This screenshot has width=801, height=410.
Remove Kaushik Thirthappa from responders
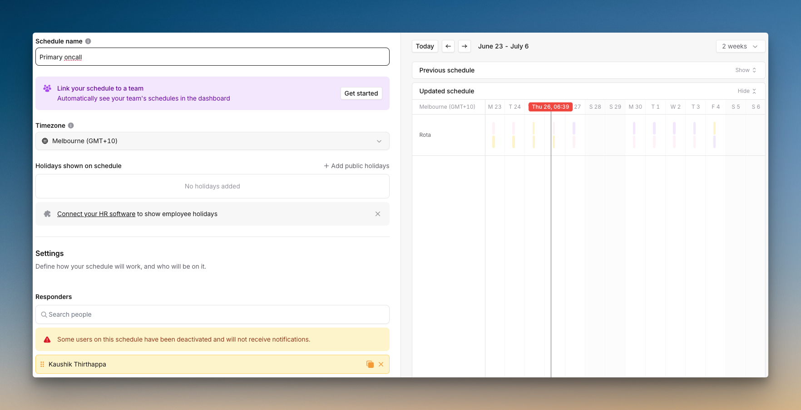tap(381, 364)
